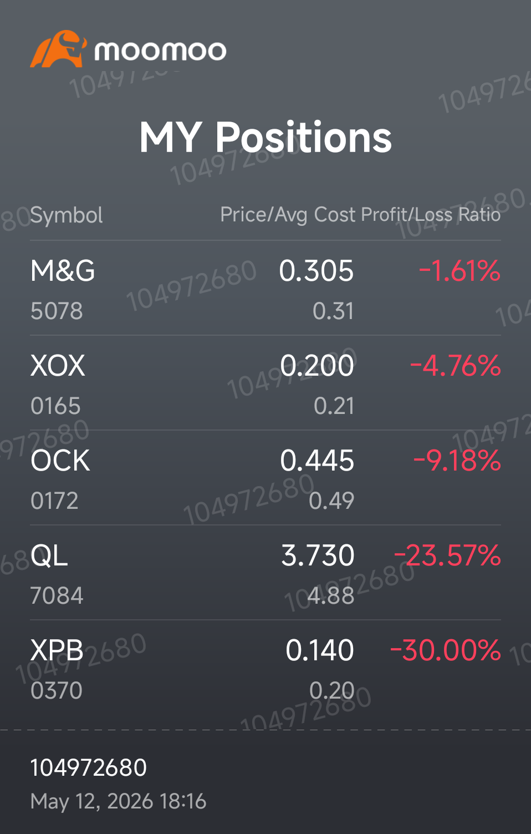Click the Symbol column header
531x834 pixels.
[67, 215]
